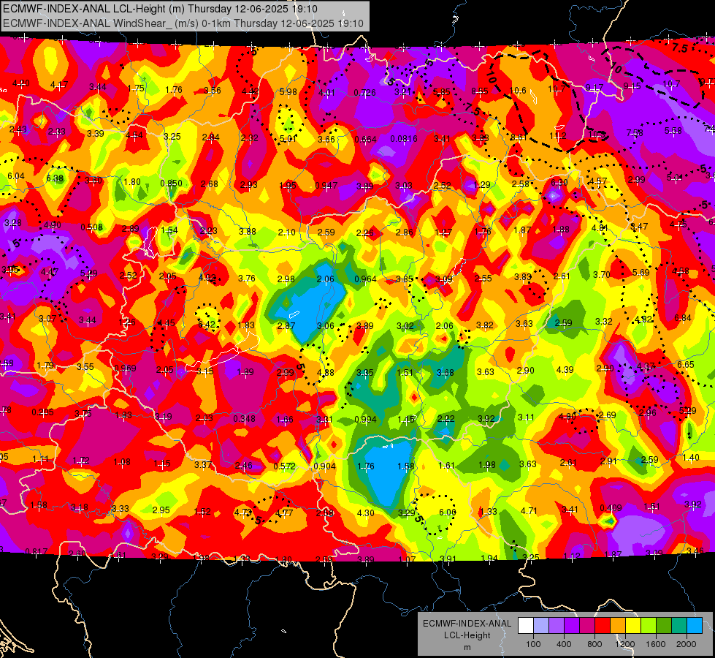Click the orange legend swatch
Viewport: 715px width, 658px height.
click(x=617, y=626)
